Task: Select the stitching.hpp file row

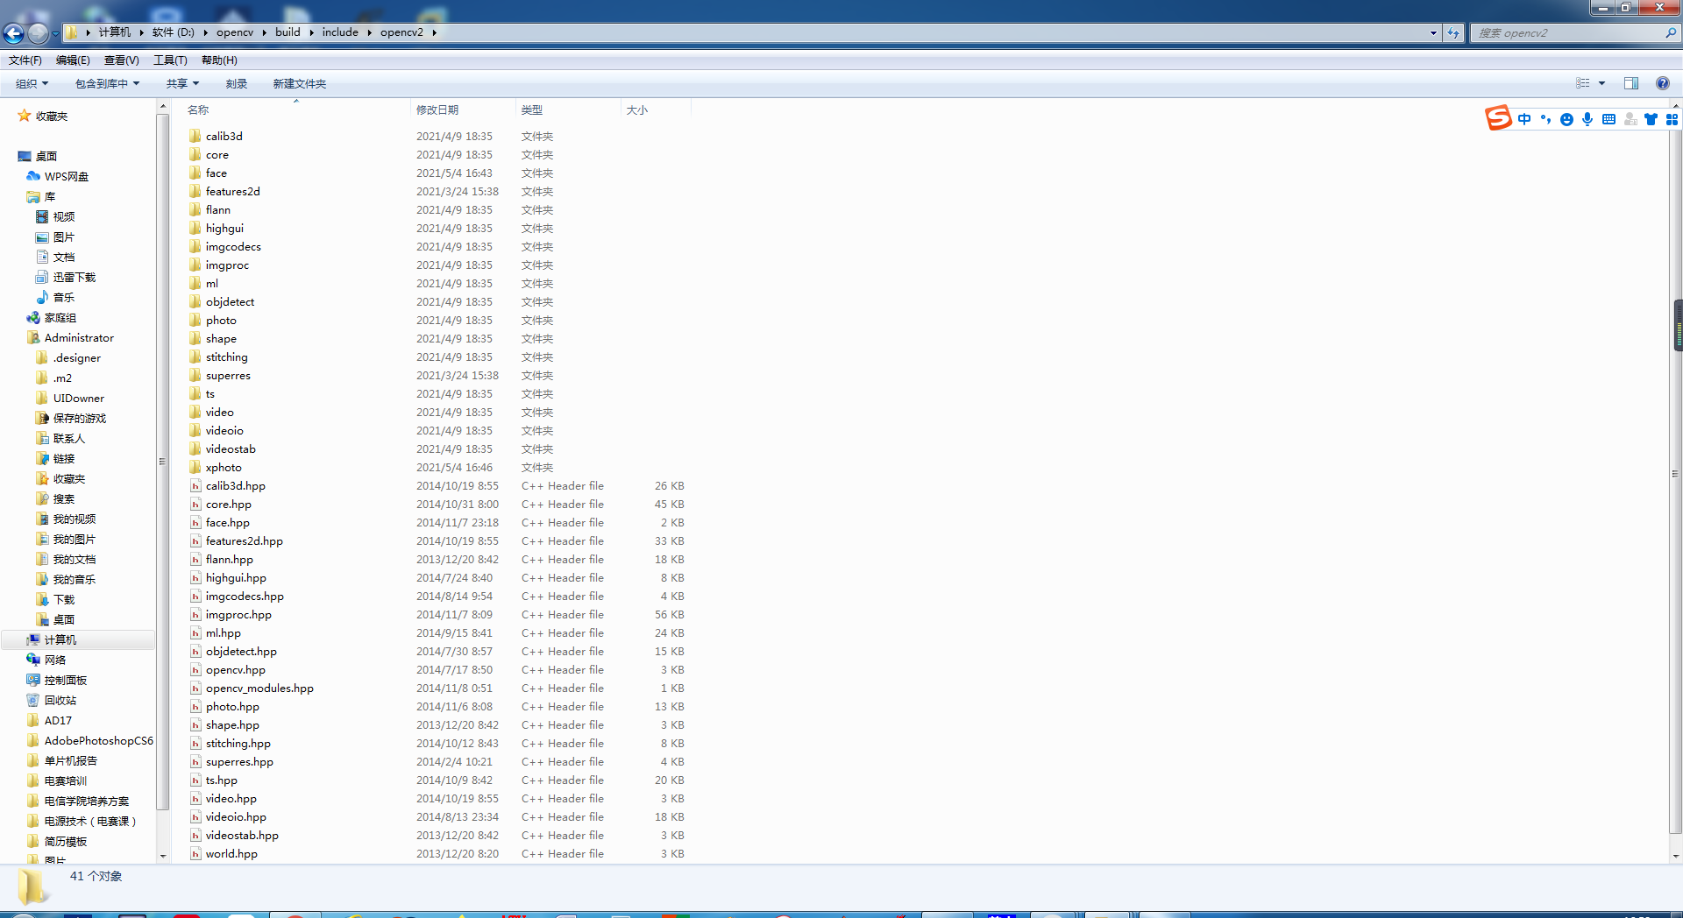Action: 437,743
